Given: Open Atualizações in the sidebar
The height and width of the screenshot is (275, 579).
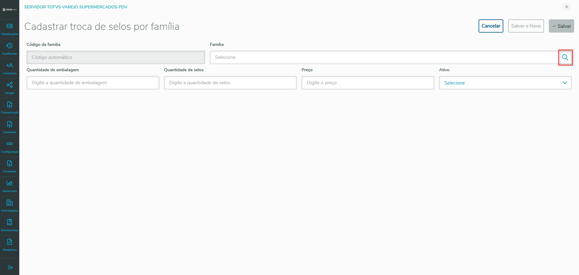Looking at the screenshot, I should coord(10,29).
